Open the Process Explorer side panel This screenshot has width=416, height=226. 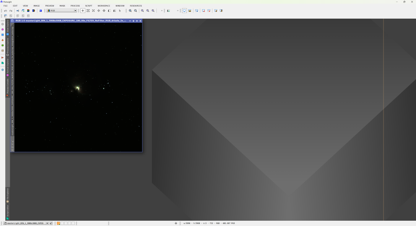(x=7, y=47)
